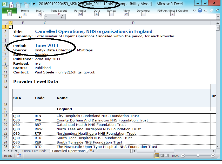Switch to Page Layout view
Screen dimensions: 222x164
coord(162,156)
